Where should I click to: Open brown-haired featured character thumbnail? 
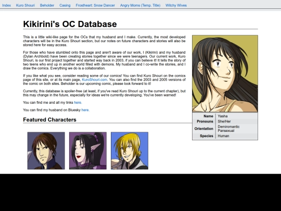(46, 151)
